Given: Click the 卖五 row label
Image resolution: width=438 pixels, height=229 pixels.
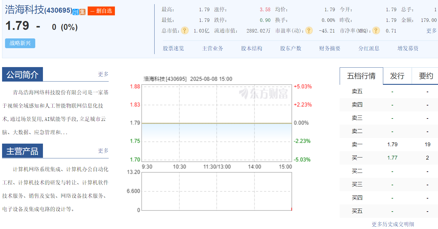Looking at the screenshot, I should (357, 91).
